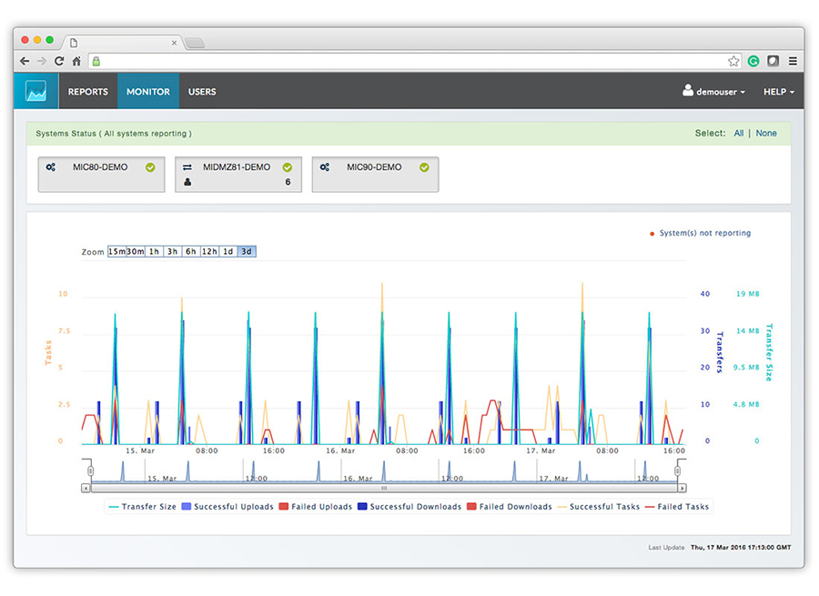Image resolution: width=819 pixels, height=596 pixels.
Task: Click System(s) not reporting legend
Action: [700, 233]
